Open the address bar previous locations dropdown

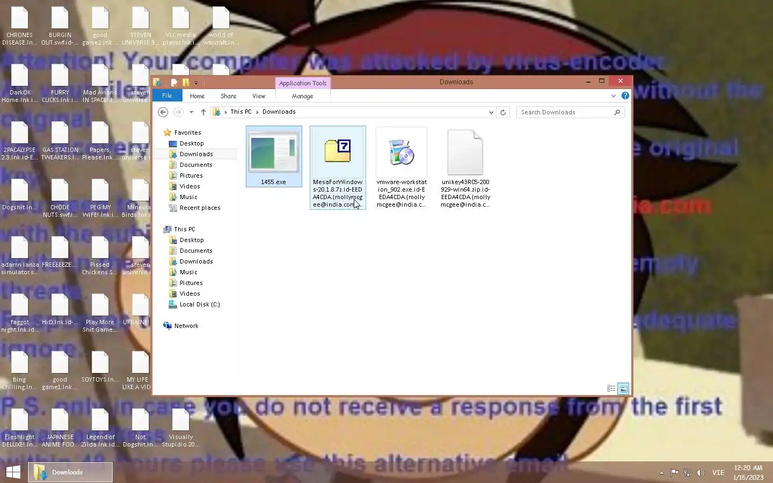click(491, 112)
